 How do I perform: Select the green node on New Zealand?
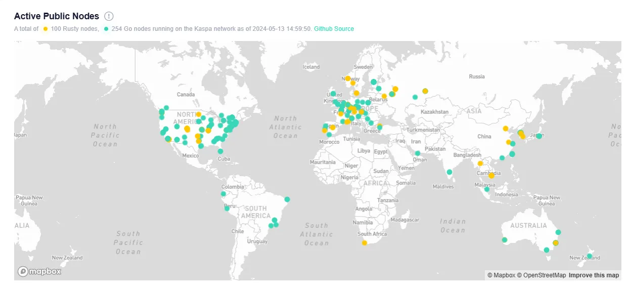pos(589,256)
